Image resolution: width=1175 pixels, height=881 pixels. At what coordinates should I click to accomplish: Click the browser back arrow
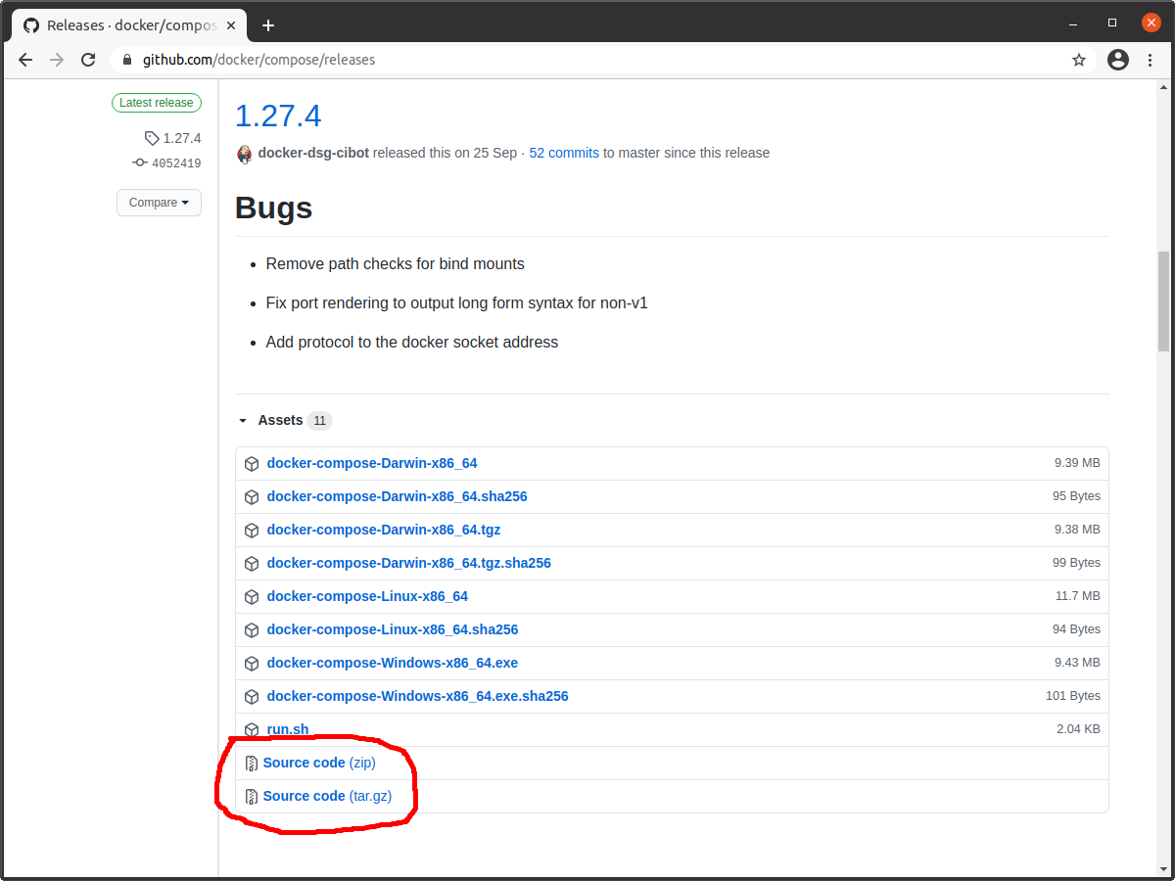(25, 60)
